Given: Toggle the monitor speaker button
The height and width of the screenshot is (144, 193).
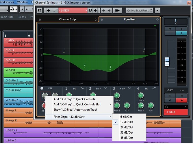Looking at the screenshot, I should [x=170, y=101].
